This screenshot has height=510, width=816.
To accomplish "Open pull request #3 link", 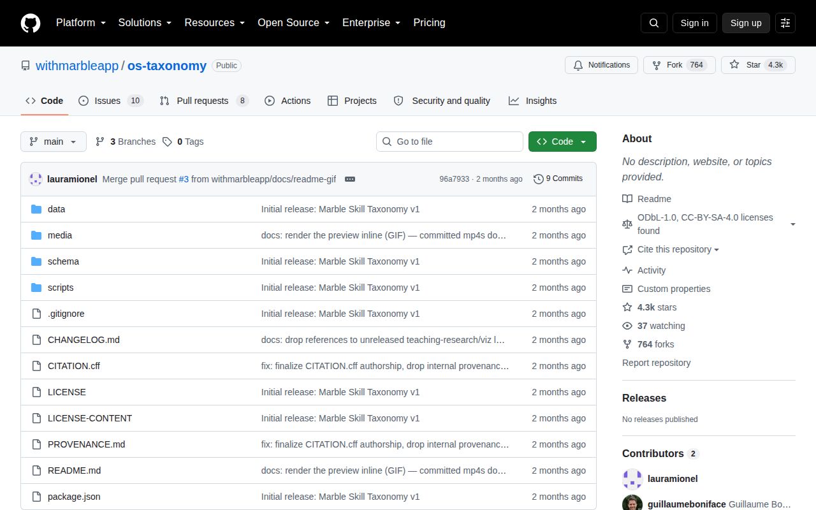I will pos(184,179).
